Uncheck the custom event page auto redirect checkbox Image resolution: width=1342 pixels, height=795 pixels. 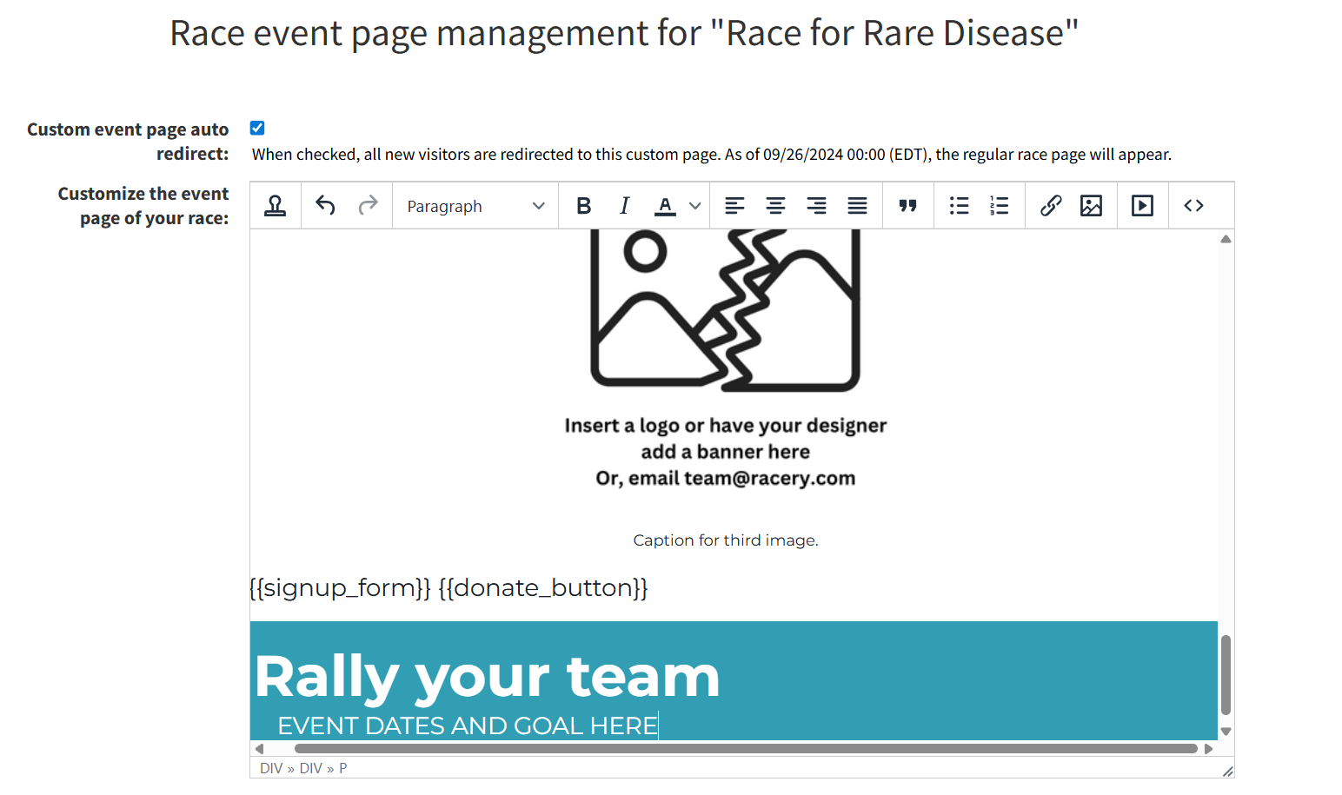click(x=257, y=127)
